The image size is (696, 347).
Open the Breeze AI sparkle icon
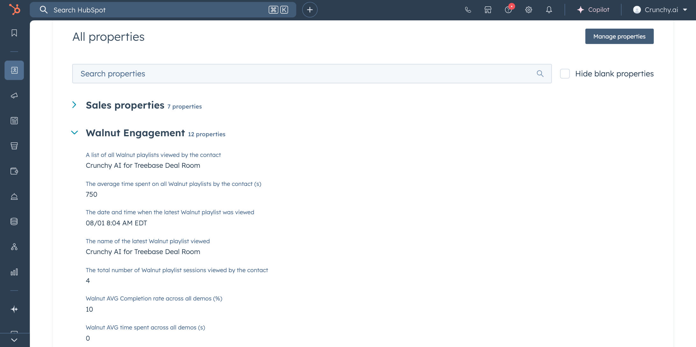coord(14,309)
